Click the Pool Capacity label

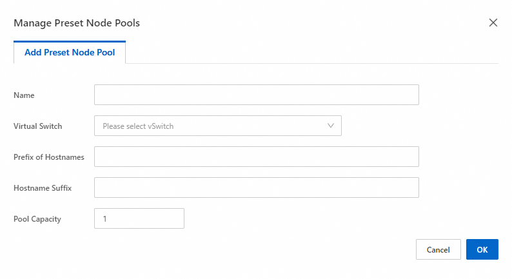point(37,219)
